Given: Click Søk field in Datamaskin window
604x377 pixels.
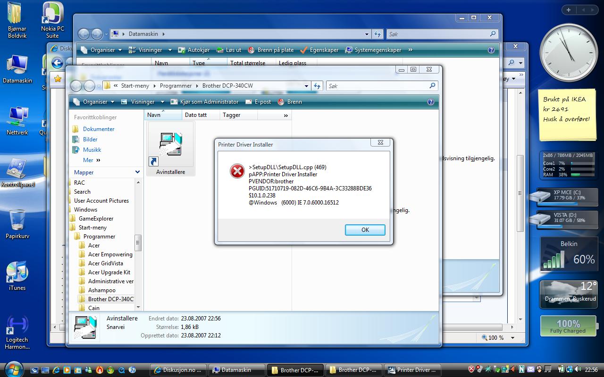Looking at the screenshot, I should tap(442, 34).
